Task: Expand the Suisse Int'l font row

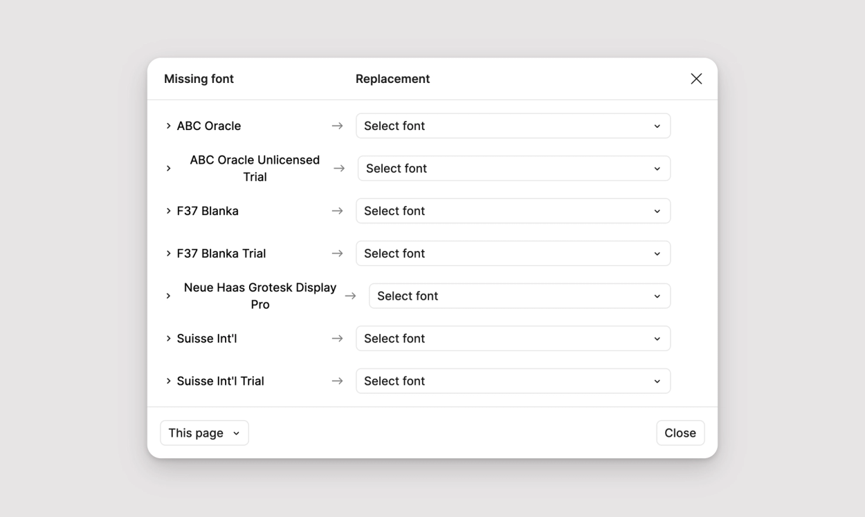Action: pyautogui.click(x=168, y=339)
